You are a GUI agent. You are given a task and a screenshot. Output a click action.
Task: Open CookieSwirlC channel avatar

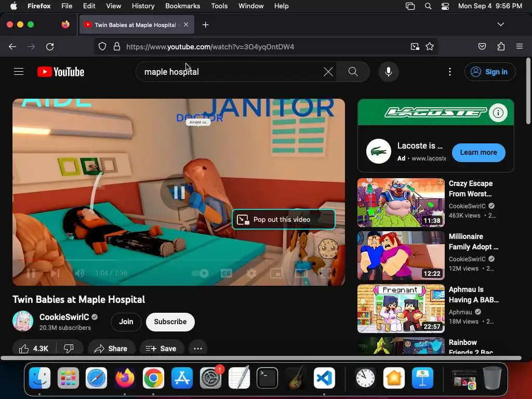[23, 321]
